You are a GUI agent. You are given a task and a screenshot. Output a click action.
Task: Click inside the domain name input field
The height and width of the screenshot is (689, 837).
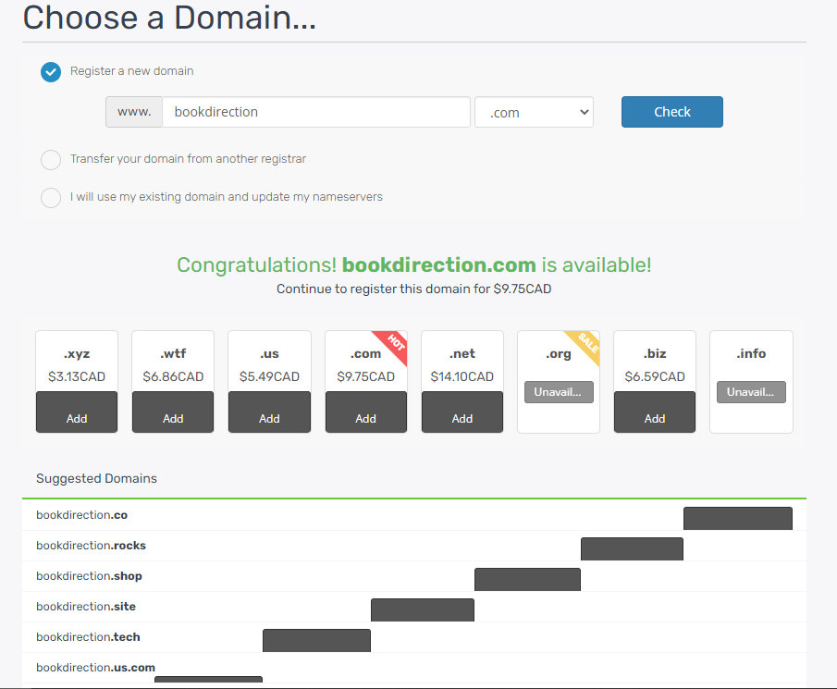[x=315, y=111]
